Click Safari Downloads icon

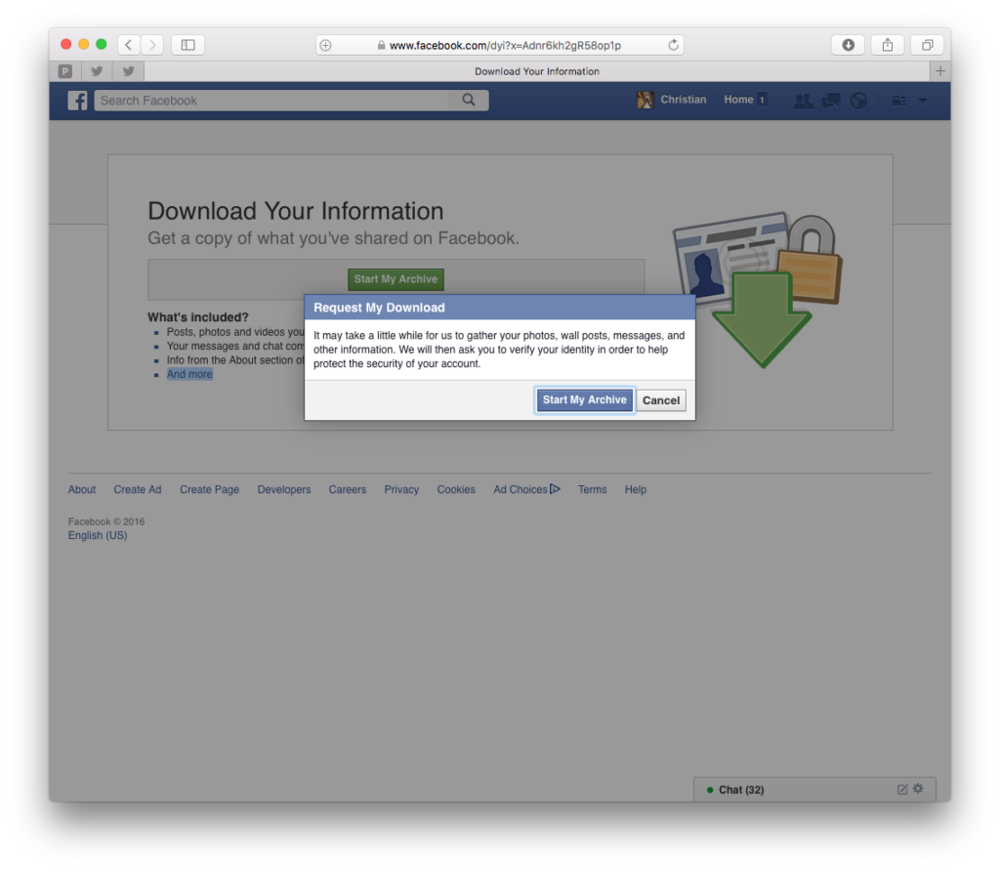pyautogui.click(x=849, y=45)
